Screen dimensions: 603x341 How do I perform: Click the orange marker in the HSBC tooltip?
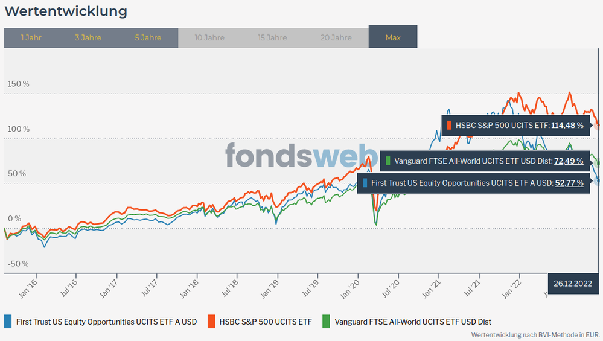pos(449,126)
